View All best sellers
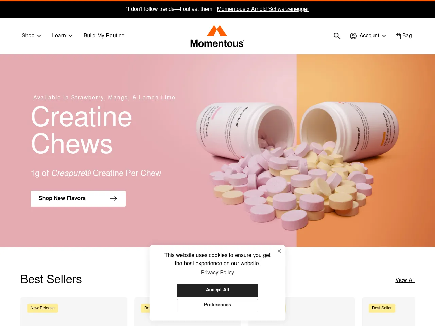 coord(405,280)
